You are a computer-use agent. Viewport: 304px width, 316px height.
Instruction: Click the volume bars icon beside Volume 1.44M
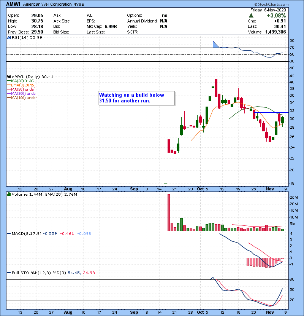tap(9, 194)
